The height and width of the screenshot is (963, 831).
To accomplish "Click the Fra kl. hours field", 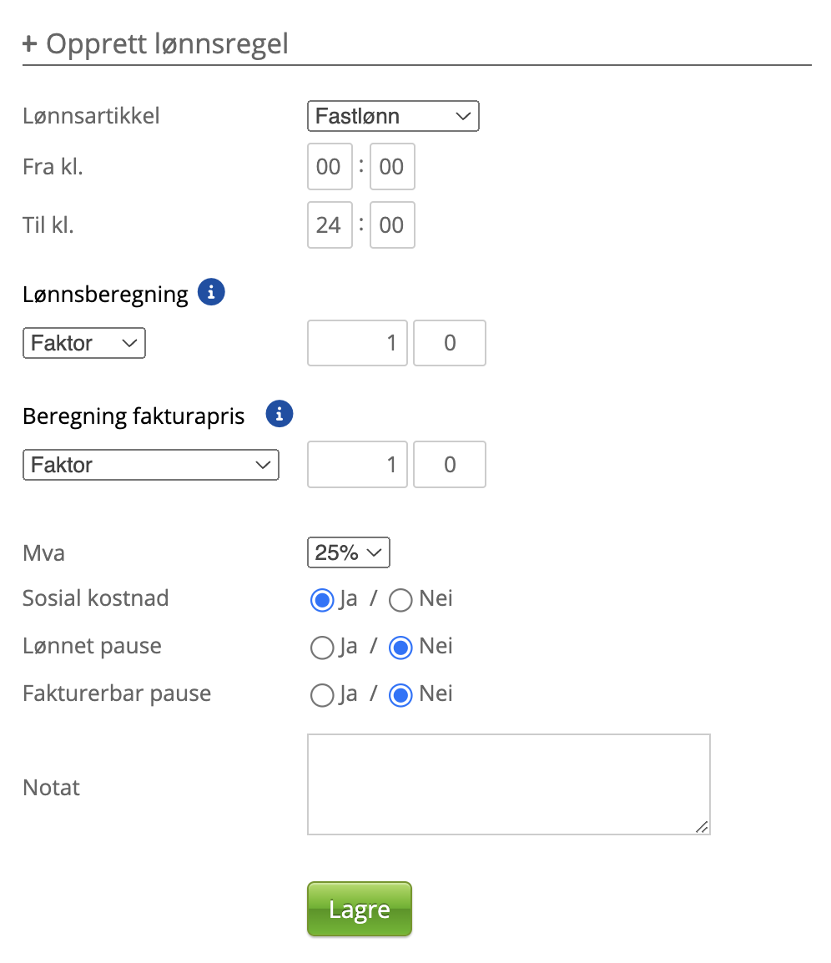I will pyautogui.click(x=330, y=167).
